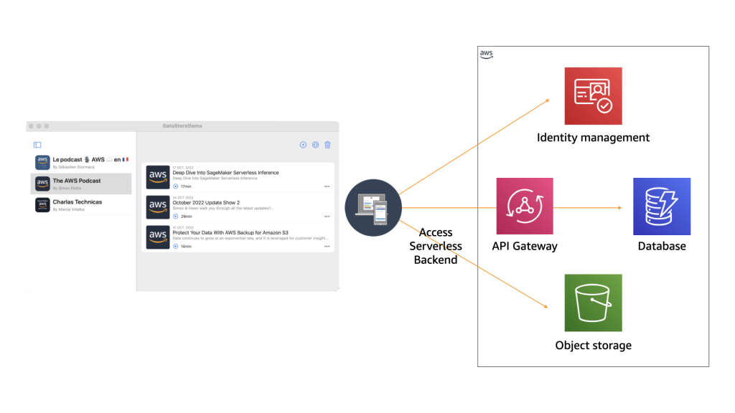Click the refresh sync toolbar icon
This screenshot has height=413, width=735.
click(x=316, y=145)
